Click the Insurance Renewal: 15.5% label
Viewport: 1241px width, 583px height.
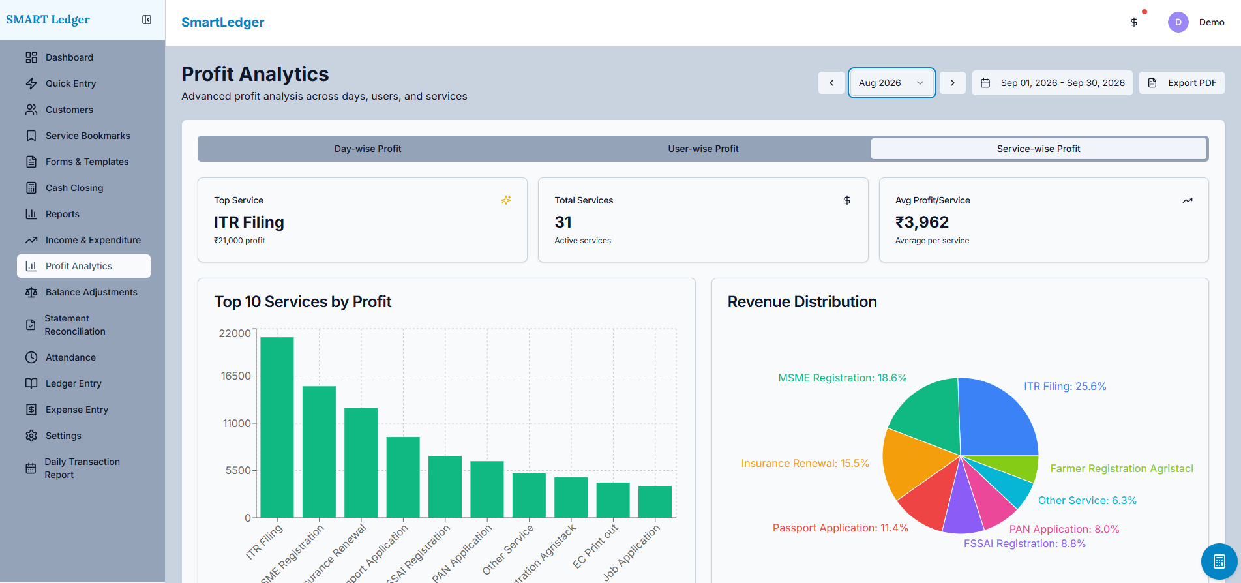point(805,463)
